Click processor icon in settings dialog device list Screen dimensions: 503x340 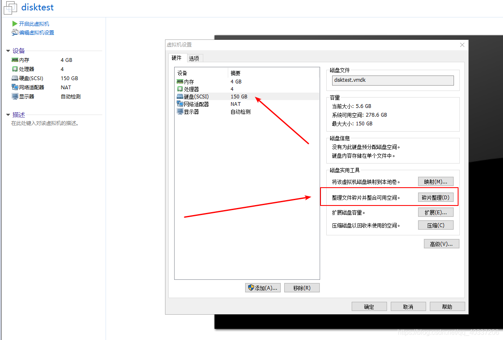pyautogui.click(x=180, y=89)
